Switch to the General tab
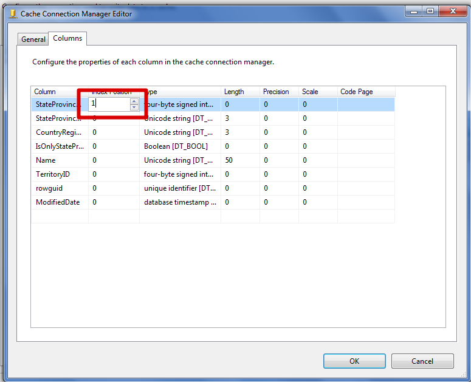 pyautogui.click(x=33, y=39)
